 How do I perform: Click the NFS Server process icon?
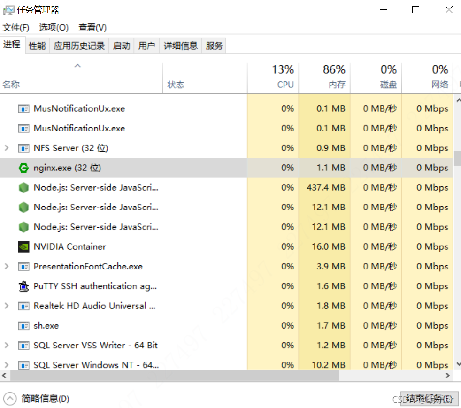click(23, 148)
